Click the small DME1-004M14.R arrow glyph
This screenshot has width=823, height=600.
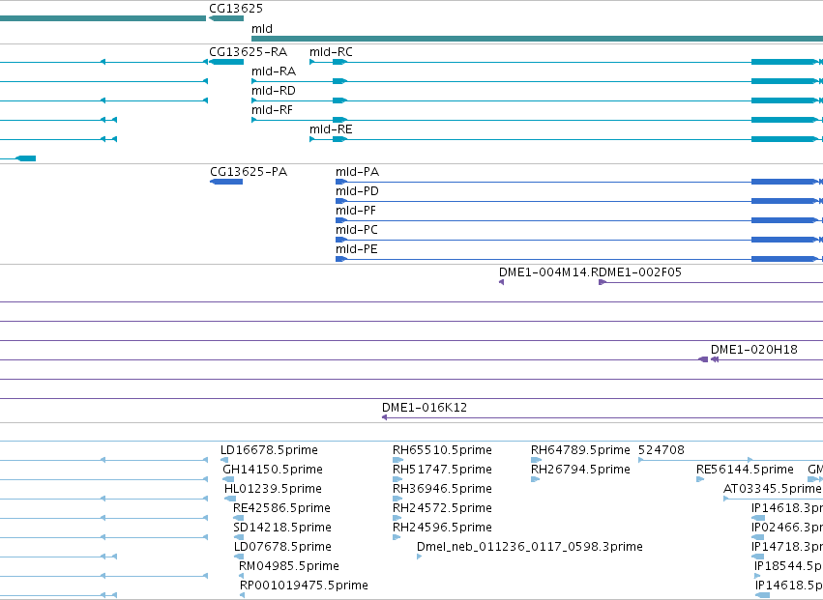coord(501,282)
